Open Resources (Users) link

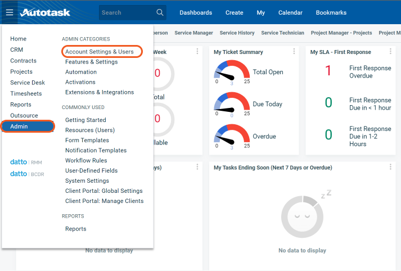click(x=89, y=130)
